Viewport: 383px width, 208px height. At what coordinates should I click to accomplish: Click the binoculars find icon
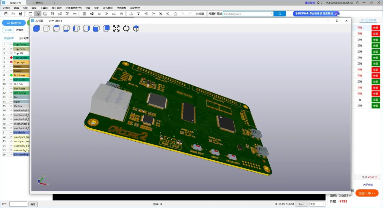pyautogui.click(x=121, y=14)
